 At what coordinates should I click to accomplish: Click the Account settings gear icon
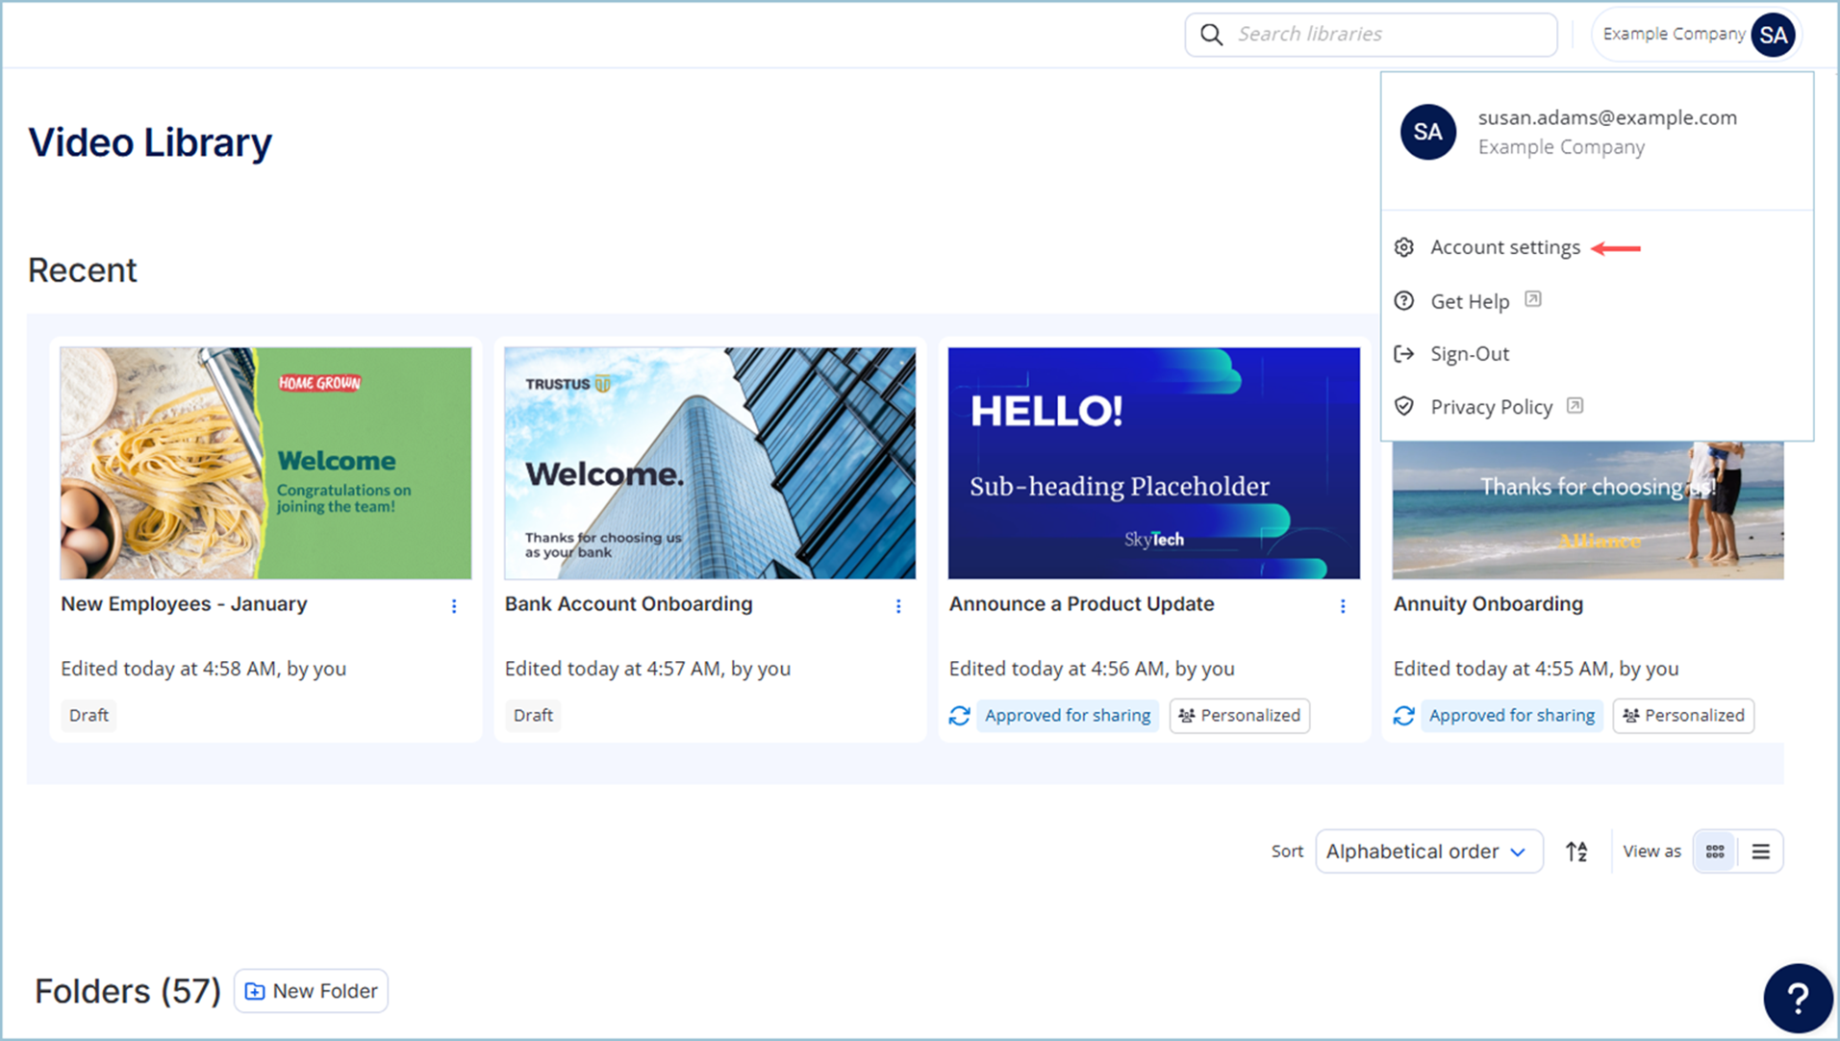[1404, 247]
